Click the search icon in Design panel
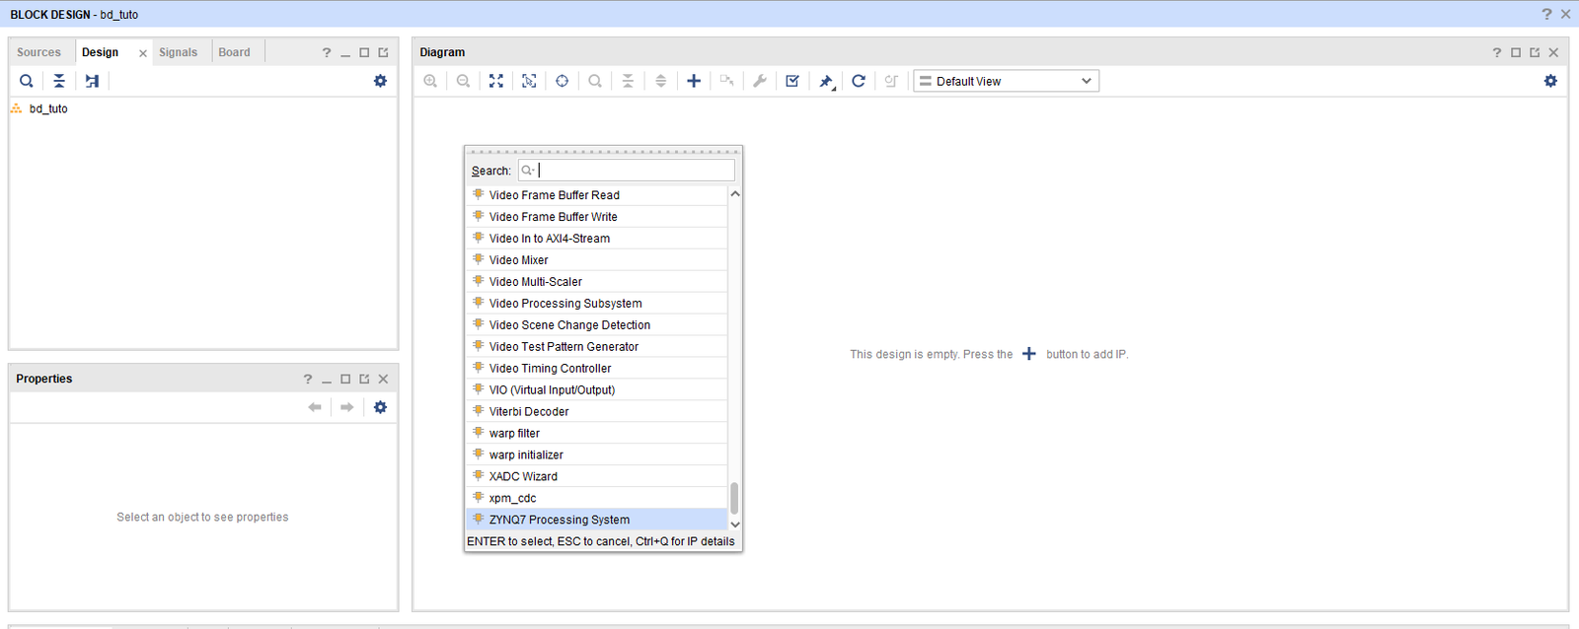The height and width of the screenshot is (629, 1579). click(x=27, y=81)
